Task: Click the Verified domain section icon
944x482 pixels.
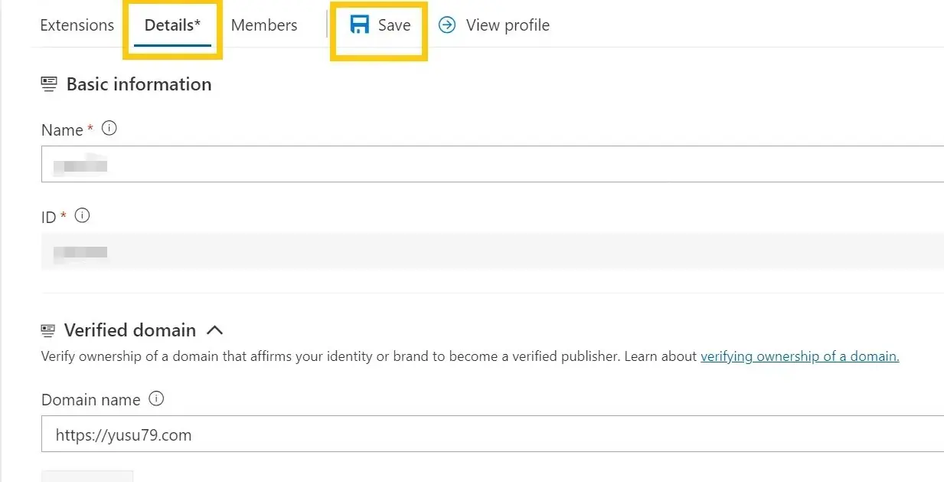Action: pyautogui.click(x=48, y=330)
